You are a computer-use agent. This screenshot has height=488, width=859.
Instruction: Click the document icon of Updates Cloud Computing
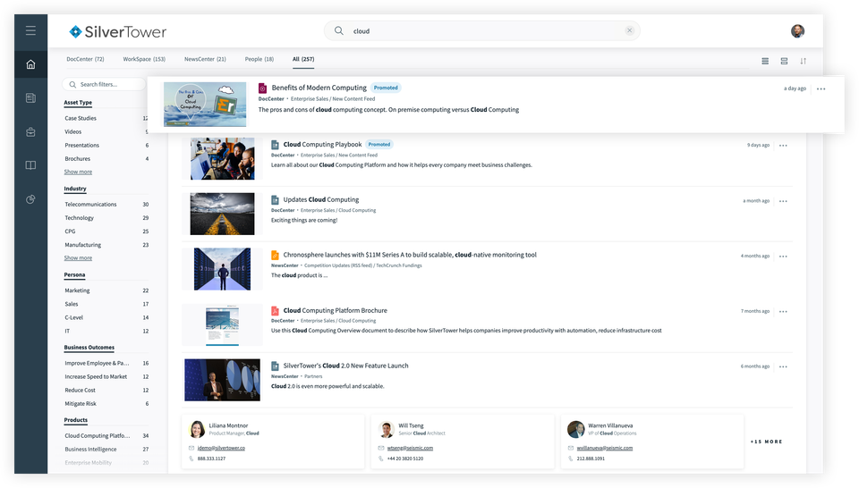pos(275,200)
